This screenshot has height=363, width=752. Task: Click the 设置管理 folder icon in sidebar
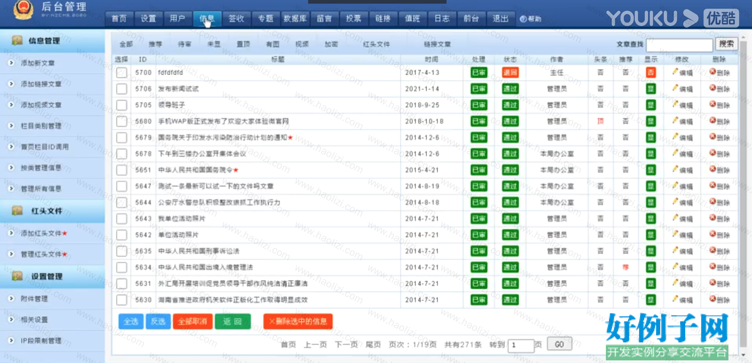[x=18, y=276]
